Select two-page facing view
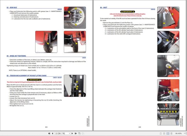The height and width of the screenshot is (136, 187). coord(168,134)
